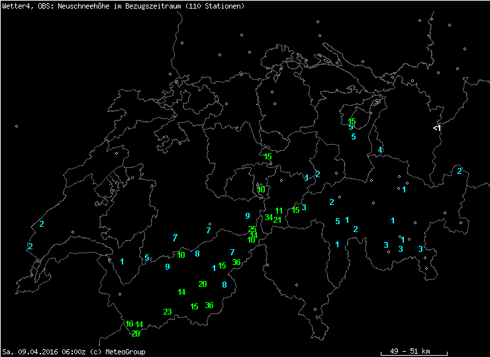Click the green 11 snowfall value
This screenshot has width=490, height=357.
pos(279,211)
